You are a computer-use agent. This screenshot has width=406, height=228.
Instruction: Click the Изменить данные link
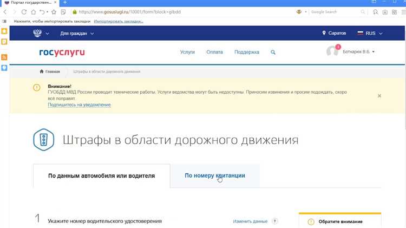pyautogui.click(x=250, y=222)
